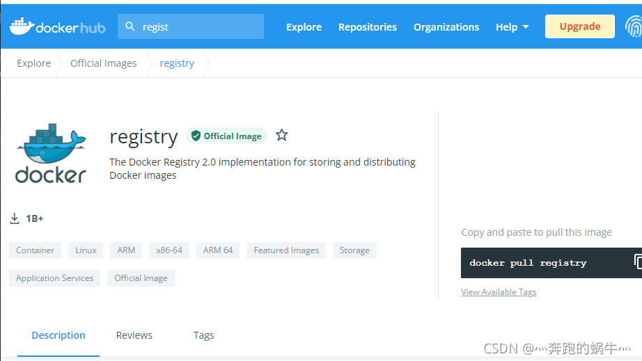642x361 pixels.
Task: Switch to the Reviews tab
Action: point(134,335)
